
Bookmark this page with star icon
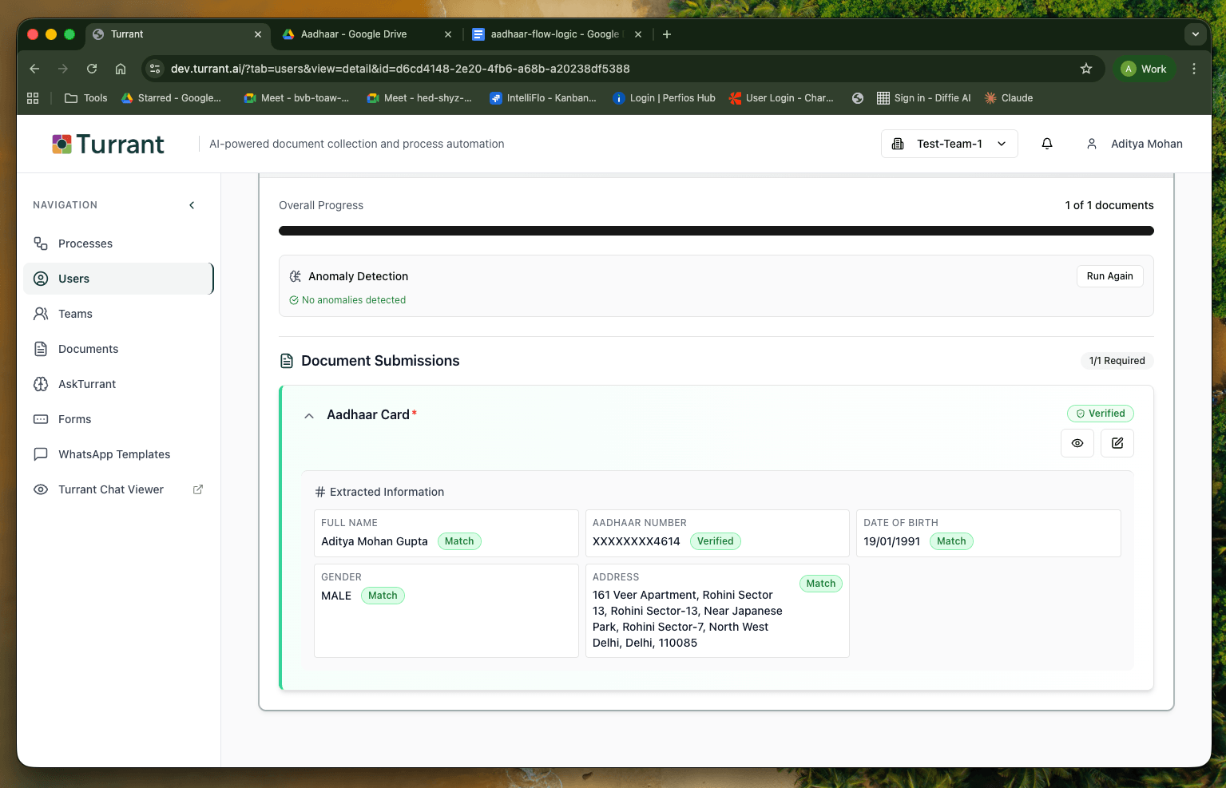(x=1085, y=69)
